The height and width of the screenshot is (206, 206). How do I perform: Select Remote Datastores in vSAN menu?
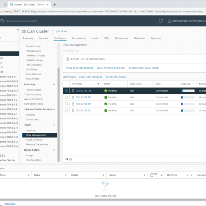coord(37,144)
